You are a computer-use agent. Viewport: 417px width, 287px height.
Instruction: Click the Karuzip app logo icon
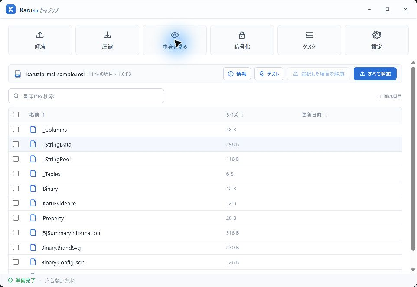(x=11, y=9)
